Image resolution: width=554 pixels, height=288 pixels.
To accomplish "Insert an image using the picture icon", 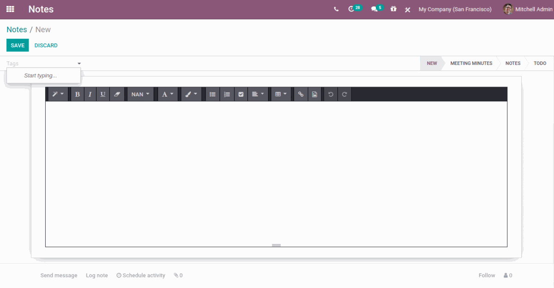I will [314, 94].
